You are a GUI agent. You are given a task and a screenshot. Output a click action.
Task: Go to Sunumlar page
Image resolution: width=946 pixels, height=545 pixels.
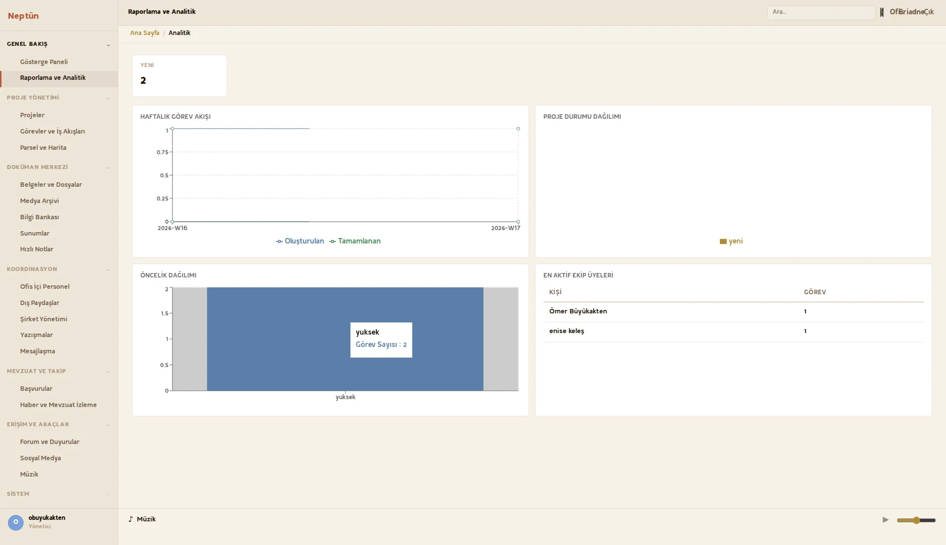(x=59, y=234)
